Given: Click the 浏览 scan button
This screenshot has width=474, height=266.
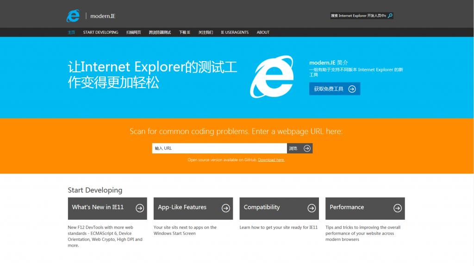Looking at the screenshot, I should 299,148.
